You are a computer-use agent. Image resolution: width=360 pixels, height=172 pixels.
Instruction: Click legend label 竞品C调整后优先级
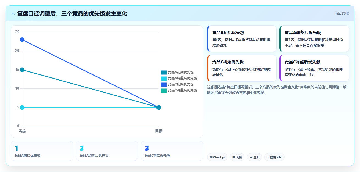click(x=182, y=90)
